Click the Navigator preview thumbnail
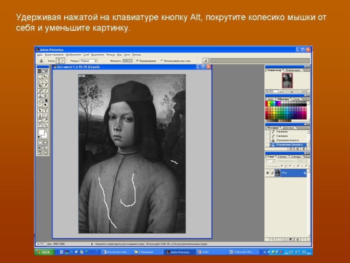Screen dimensions: 350x263 click(287, 81)
